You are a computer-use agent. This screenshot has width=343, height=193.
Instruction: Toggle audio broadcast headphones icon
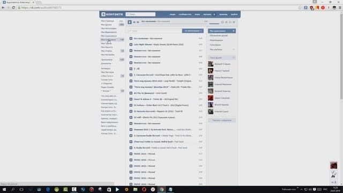point(230,22)
